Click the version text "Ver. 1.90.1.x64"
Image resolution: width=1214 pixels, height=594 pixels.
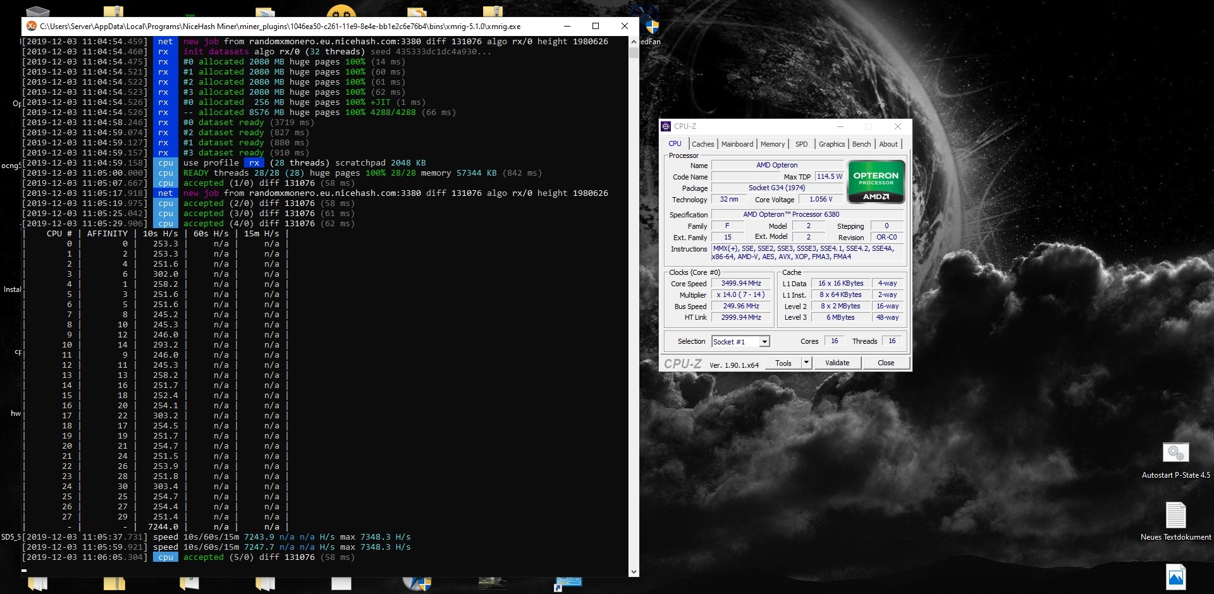pos(734,365)
